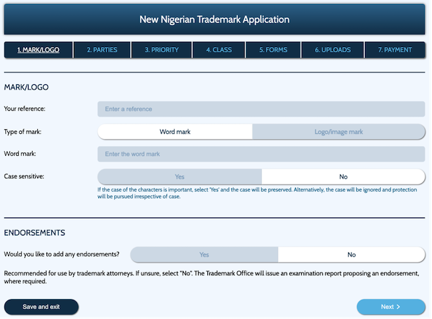Click the ENDORSEMENTS section heading
This screenshot has height=319, width=432.
pyautogui.click(x=35, y=233)
